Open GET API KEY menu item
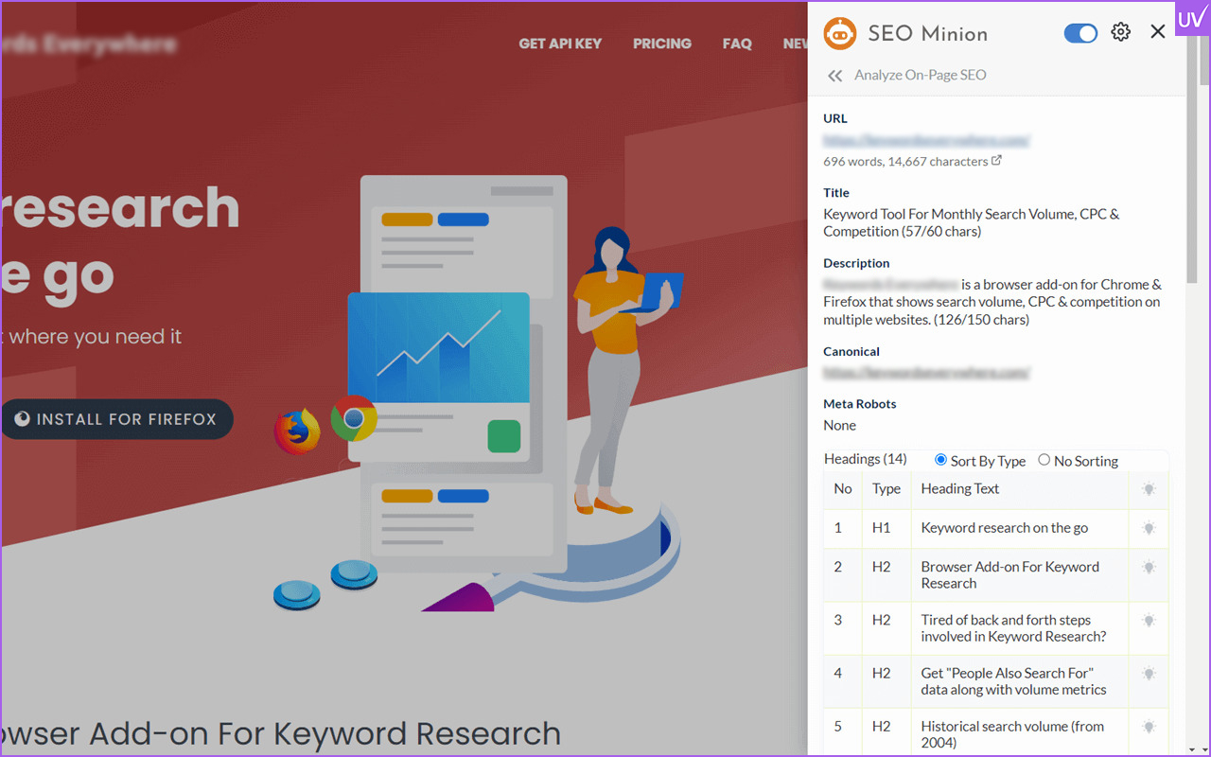Screen dimensions: 1211x757 [560, 44]
